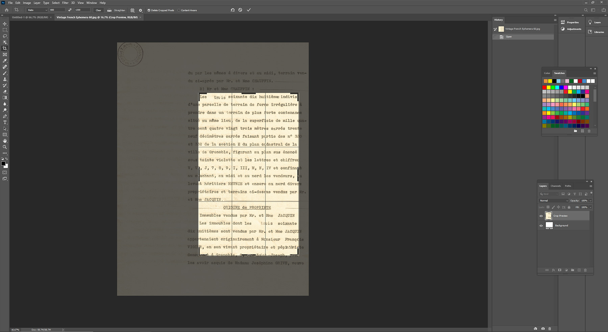This screenshot has width=608, height=332.
Task: Open the Normal blend mode dropdown
Action: coord(554,201)
